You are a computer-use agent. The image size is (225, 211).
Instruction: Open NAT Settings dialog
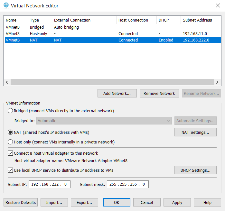195,132
